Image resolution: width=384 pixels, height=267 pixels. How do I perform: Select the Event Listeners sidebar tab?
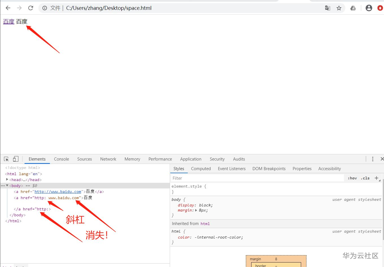[232, 169]
